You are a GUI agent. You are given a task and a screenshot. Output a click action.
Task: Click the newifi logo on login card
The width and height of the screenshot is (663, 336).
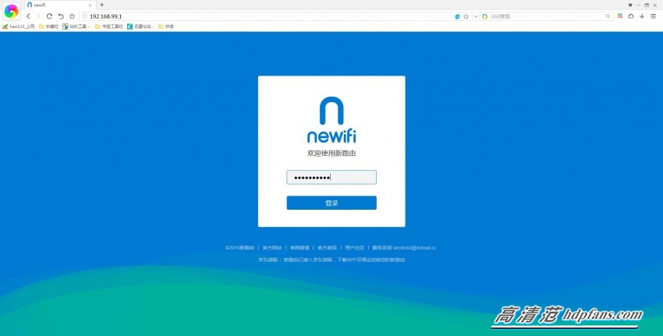(x=331, y=120)
